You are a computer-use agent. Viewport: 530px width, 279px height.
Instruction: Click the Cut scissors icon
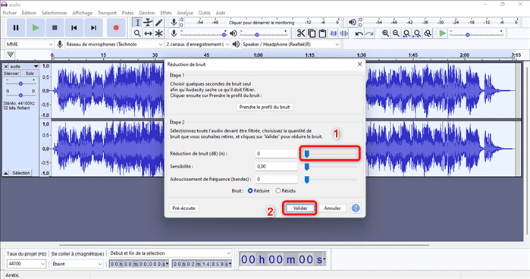301,33
